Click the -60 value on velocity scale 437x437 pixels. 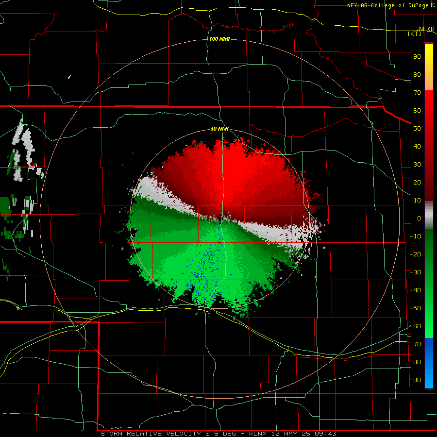pyautogui.click(x=415, y=326)
